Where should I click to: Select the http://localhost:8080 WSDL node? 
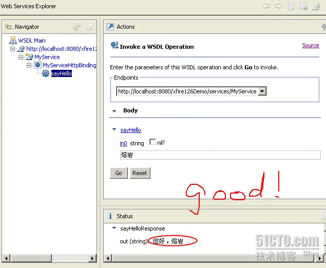(x=62, y=49)
